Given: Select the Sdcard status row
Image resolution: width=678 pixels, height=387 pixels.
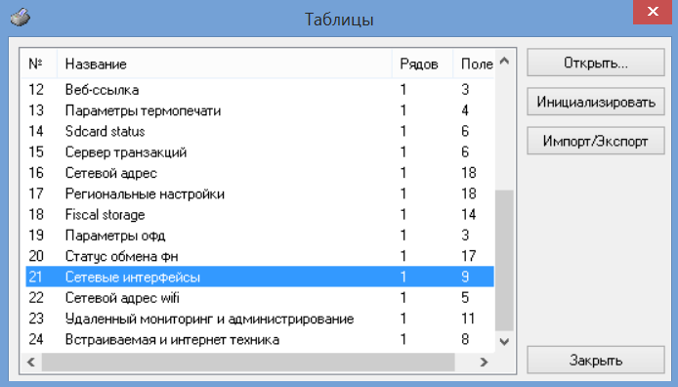Looking at the screenshot, I should pyautogui.click(x=260, y=131).
